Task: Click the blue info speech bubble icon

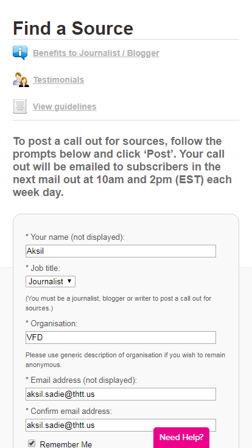Action: pyautogui.click(x=20, y=52)
